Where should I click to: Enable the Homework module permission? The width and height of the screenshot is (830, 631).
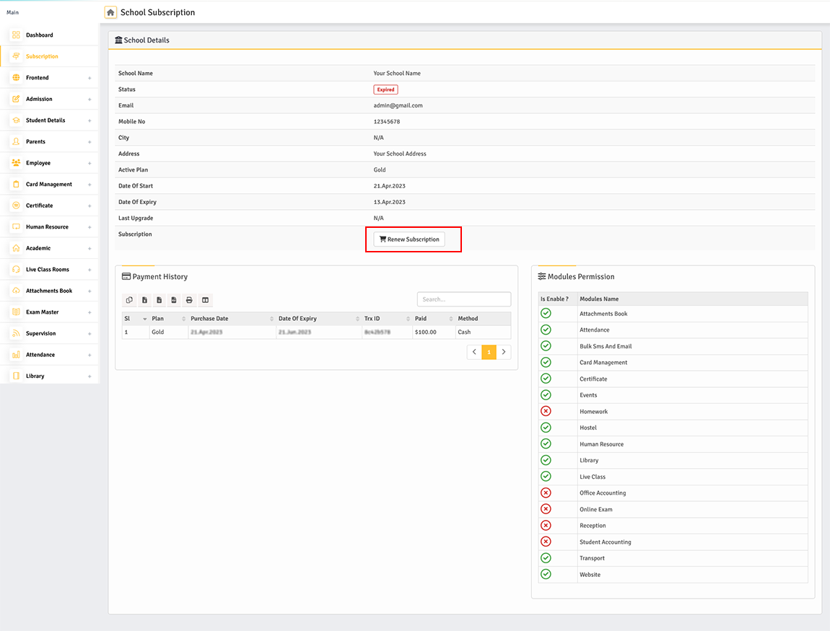(546, 411)
